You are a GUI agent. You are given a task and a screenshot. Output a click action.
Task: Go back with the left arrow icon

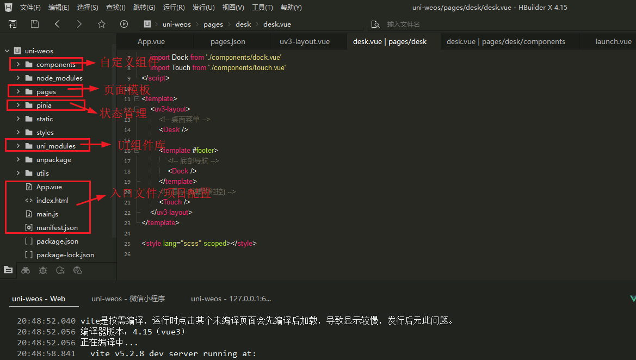[x=57, y=24]
